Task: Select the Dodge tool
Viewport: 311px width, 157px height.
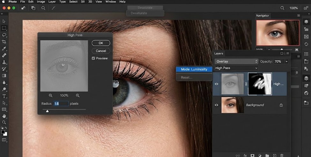Action: click(x=4, y=89)
